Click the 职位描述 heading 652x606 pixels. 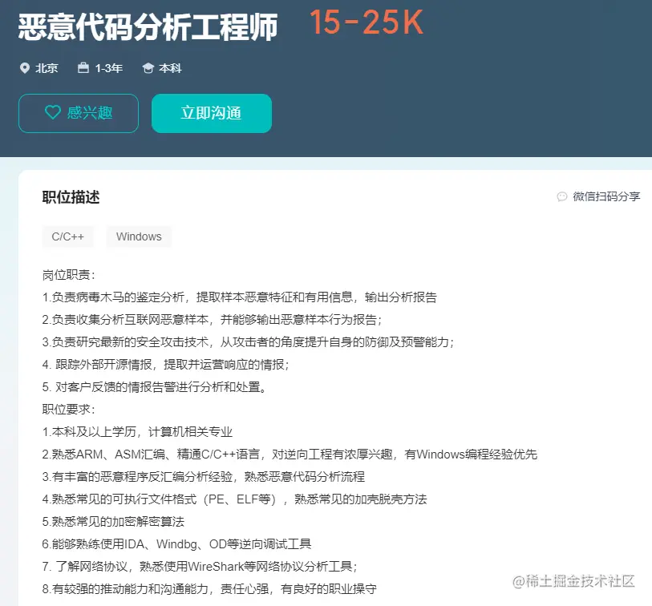[71, 197]
